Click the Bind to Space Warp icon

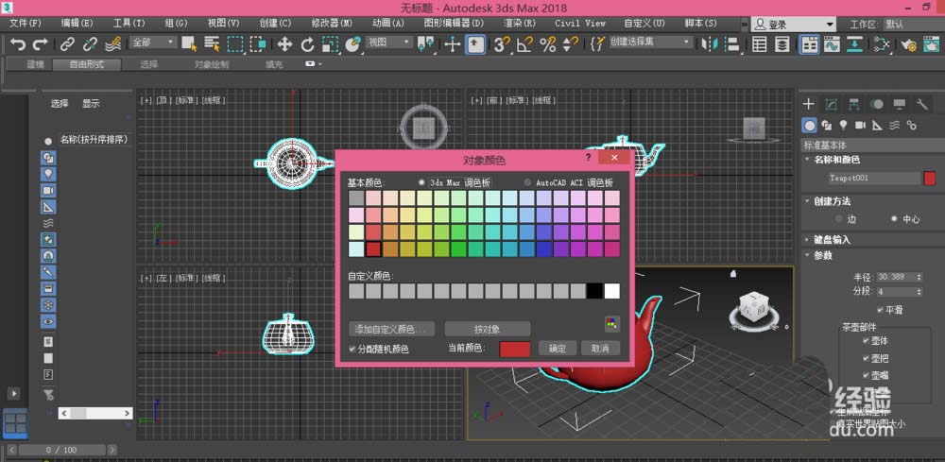(x=112, y=44)
